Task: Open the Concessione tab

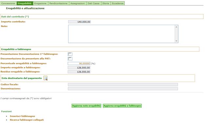Action: click(8, 3)
